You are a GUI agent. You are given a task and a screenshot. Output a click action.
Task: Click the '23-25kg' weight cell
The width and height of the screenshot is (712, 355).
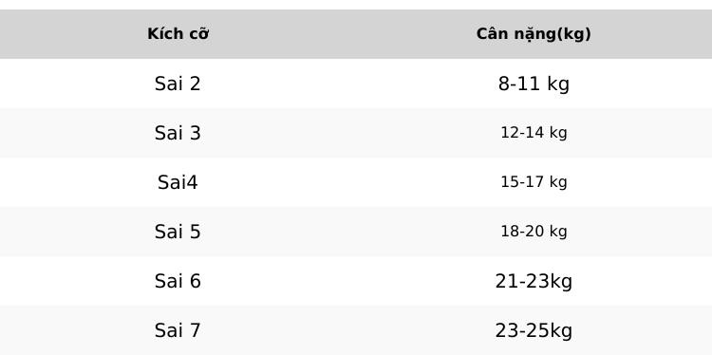point(534,330)
